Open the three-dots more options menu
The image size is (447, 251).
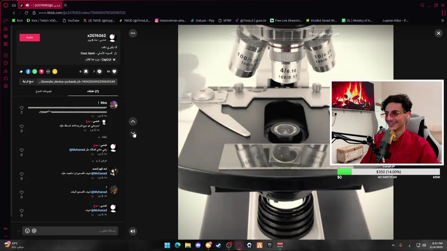point(133,33)
